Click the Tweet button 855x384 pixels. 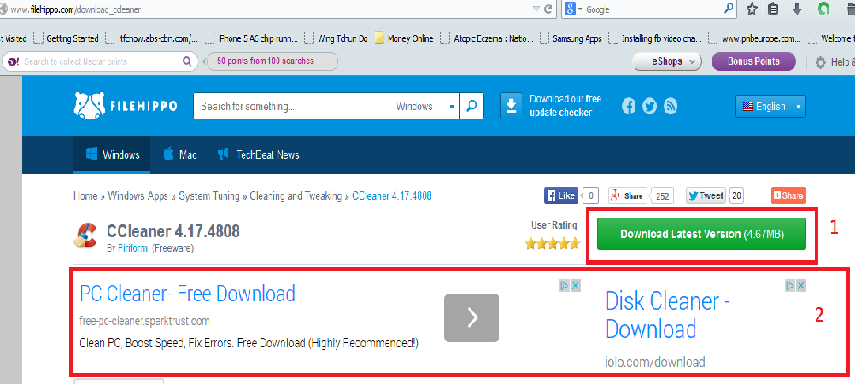pos(706,195)
